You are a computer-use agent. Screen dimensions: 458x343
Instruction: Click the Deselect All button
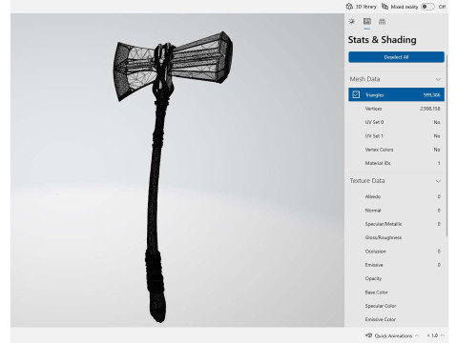click(x=396, y=57)
